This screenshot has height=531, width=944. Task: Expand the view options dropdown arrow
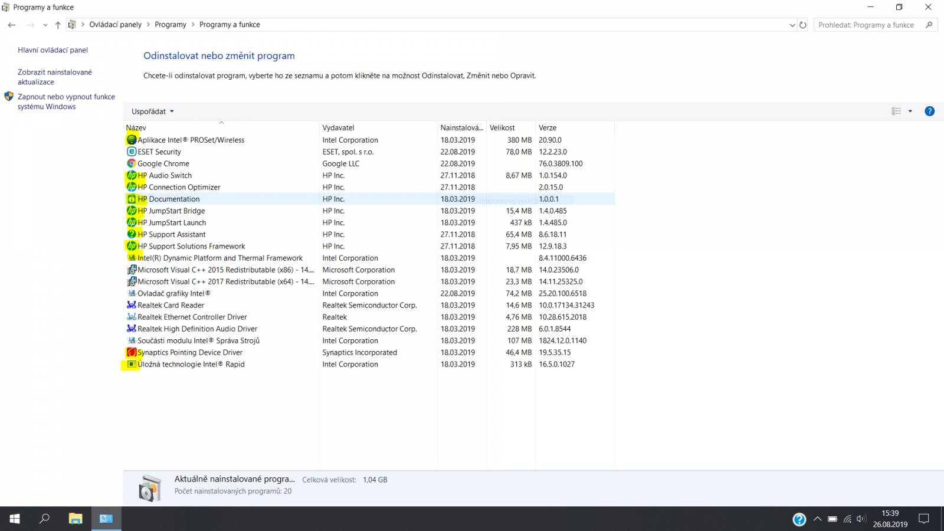pyautogui.click(x=910, y=111)
